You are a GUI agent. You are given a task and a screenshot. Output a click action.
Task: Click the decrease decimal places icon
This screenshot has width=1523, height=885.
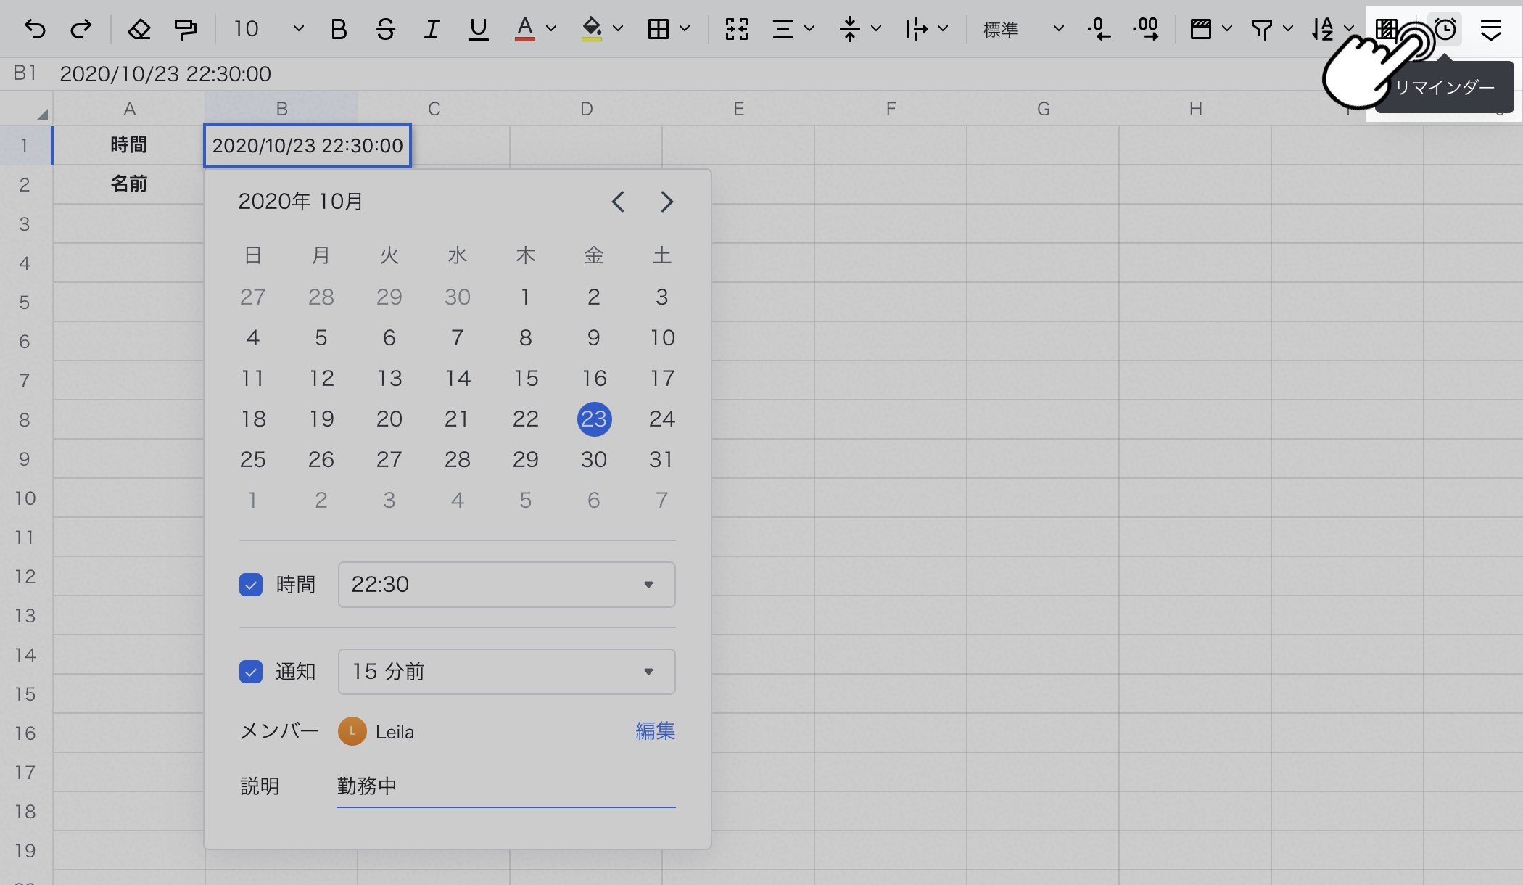pyautogui.click(x=1099, y=29)
